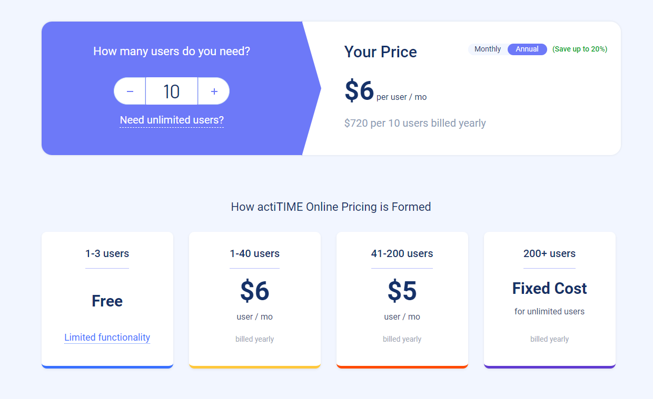Click the user count field showing 10
Viewport: 653px width, 399px height.
(172, 91)
